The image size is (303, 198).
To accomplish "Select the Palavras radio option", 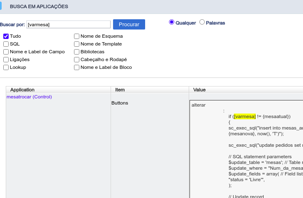I will tap(202, 22).
